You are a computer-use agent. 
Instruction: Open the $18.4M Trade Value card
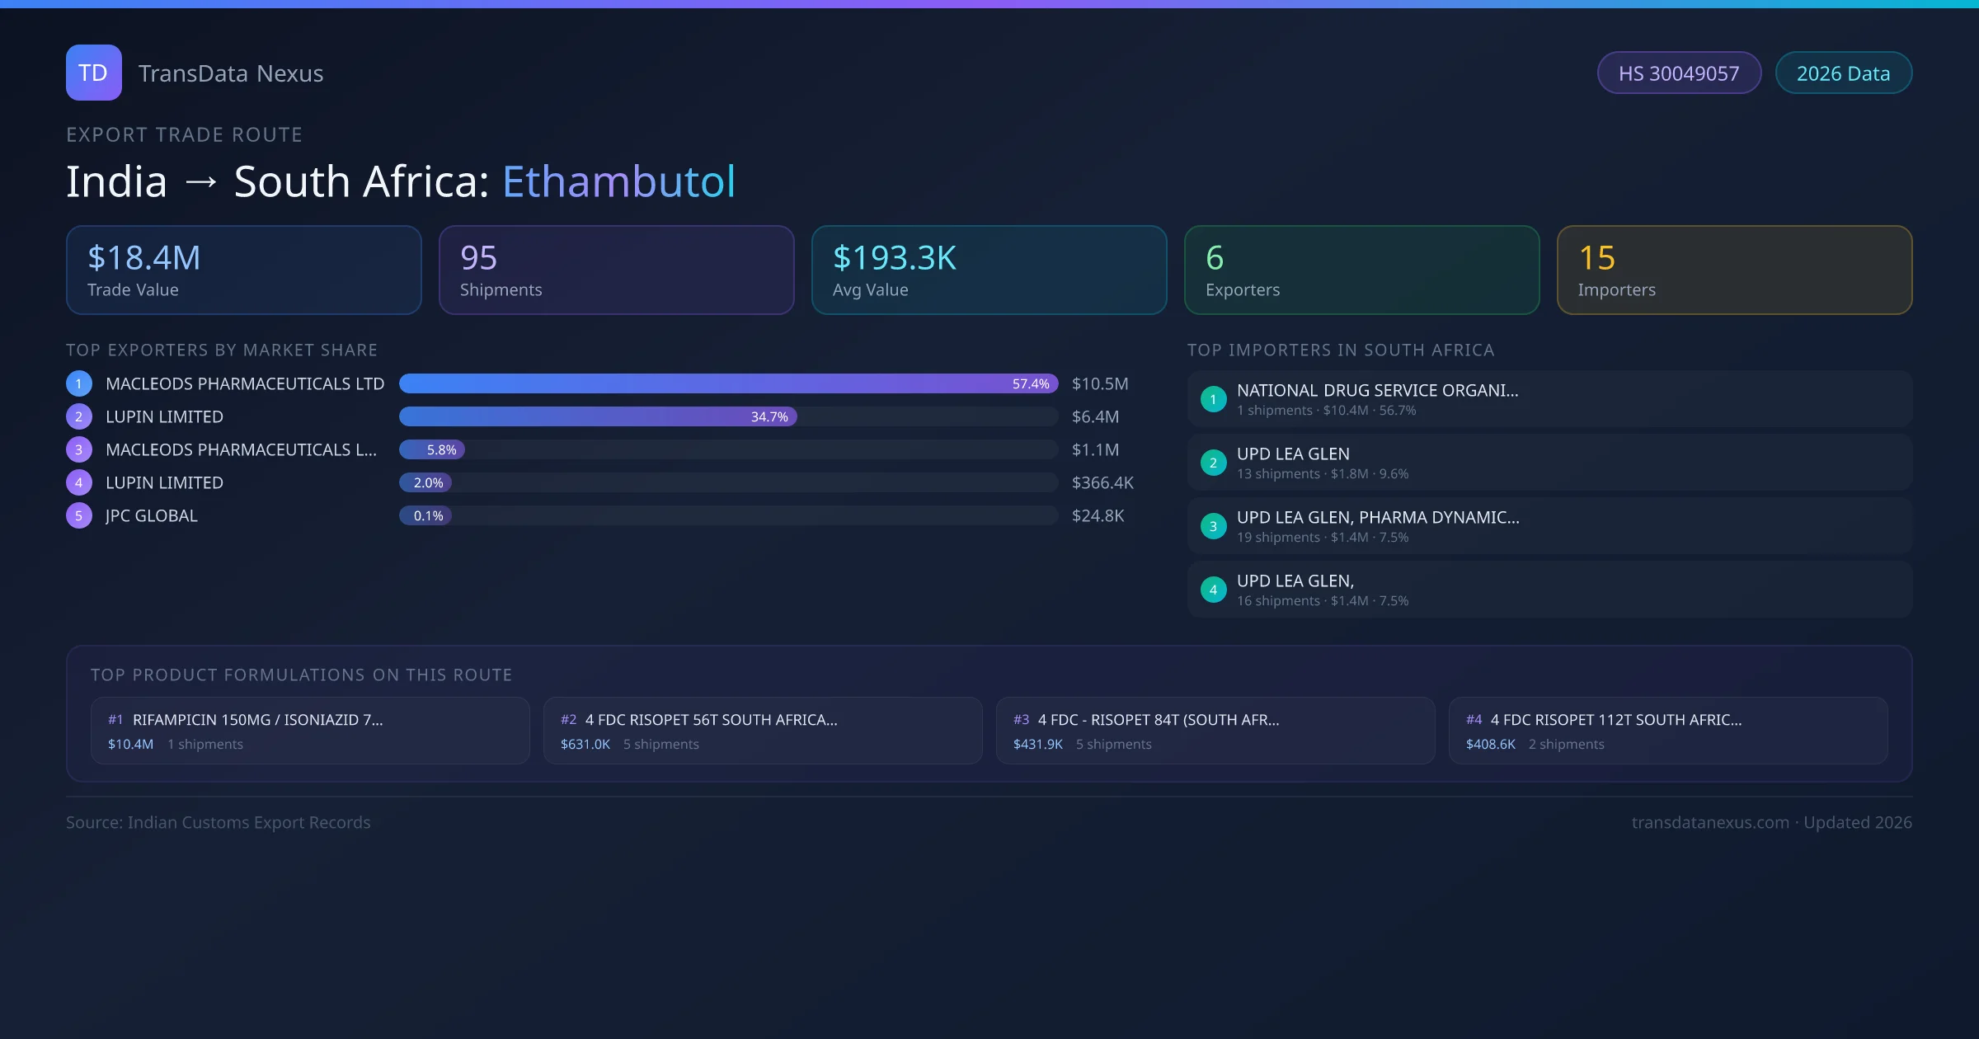point(243,270)
